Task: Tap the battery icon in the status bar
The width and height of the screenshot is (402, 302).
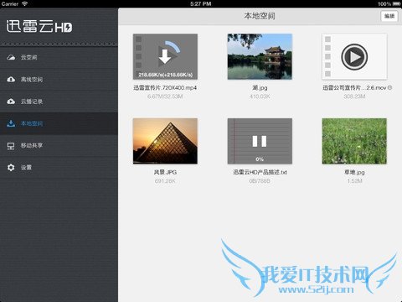Action: pyautogui.click(x=396, y=4)
